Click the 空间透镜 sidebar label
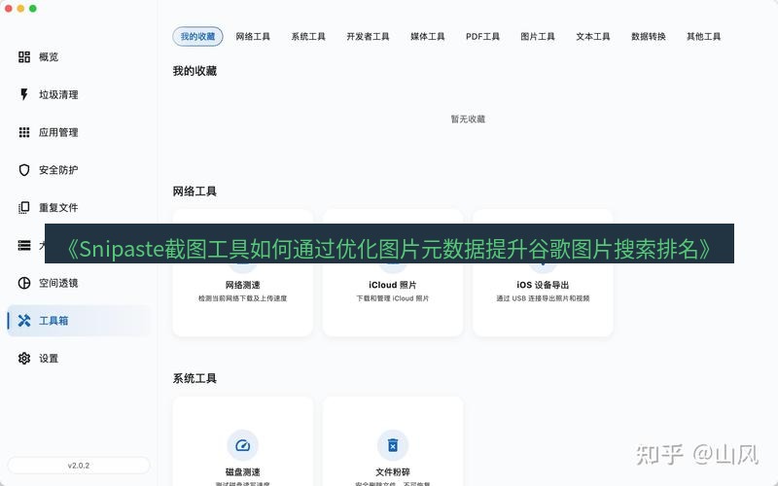This screenshot has height=486, width=778. point(58,283)
